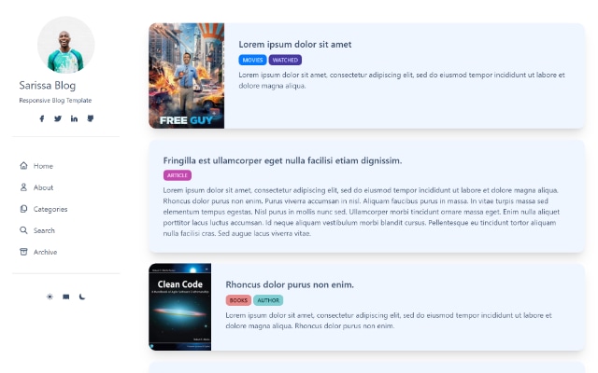Click the magenta ARTICLE tag
Screen dimensions: 598x373
(x=178, y=175)
